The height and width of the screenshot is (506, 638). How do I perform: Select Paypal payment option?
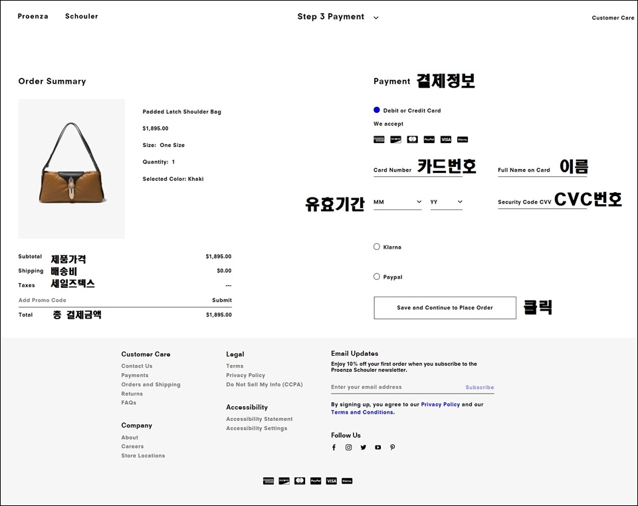(377, 277)
